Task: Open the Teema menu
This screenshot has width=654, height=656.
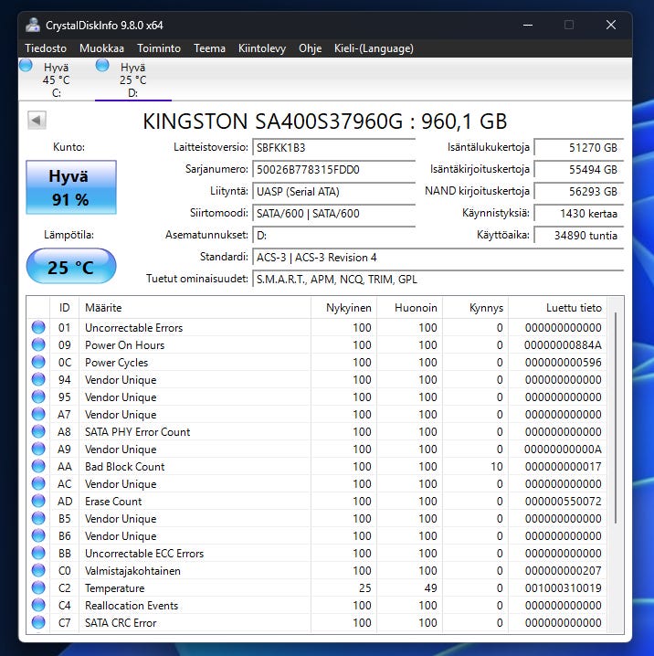Action: tap(209, 48)
